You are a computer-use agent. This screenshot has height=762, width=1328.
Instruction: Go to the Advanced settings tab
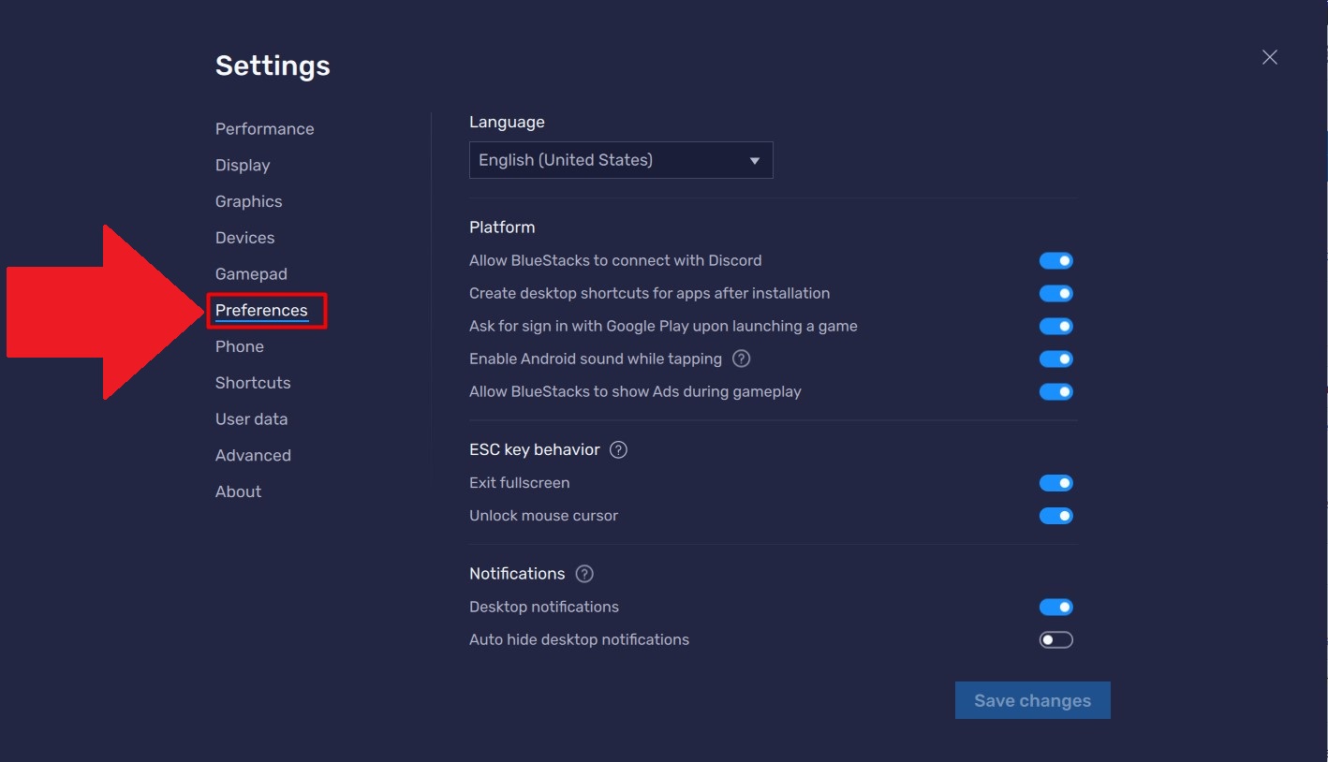253,456
